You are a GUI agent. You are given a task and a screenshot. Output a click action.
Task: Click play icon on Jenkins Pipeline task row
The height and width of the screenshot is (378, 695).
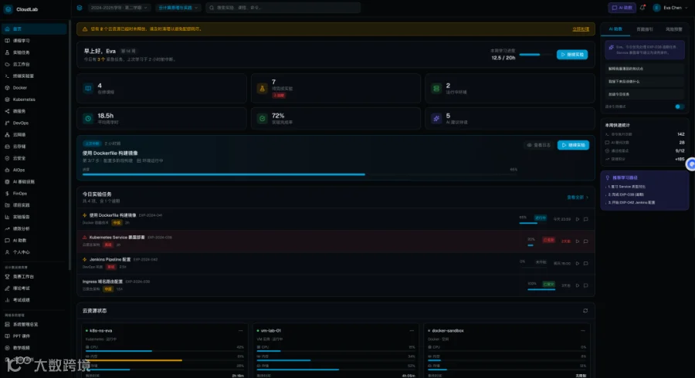point(577,263)
